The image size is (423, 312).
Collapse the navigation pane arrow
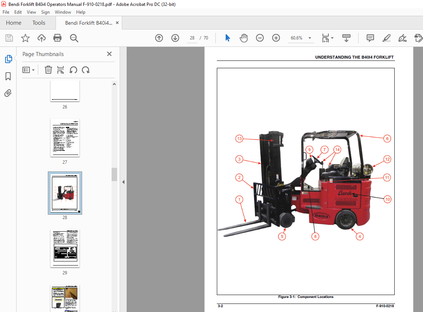point(123,182)
